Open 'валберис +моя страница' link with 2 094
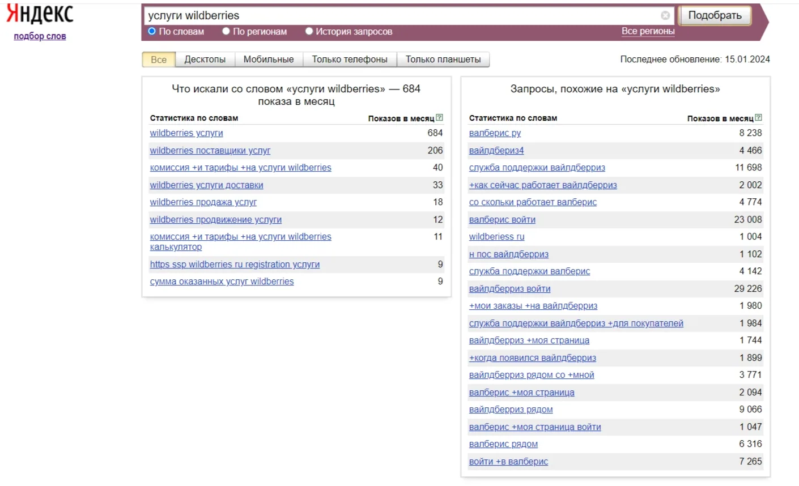Image resolution: width=799 pixels, height=486 pixels. [522, 393]
